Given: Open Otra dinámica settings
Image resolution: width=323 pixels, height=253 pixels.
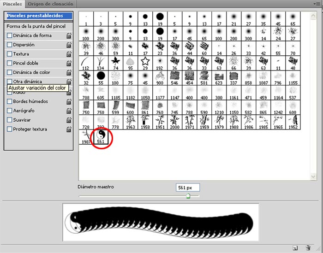Looking at the screenshot, I should (27, 82).
